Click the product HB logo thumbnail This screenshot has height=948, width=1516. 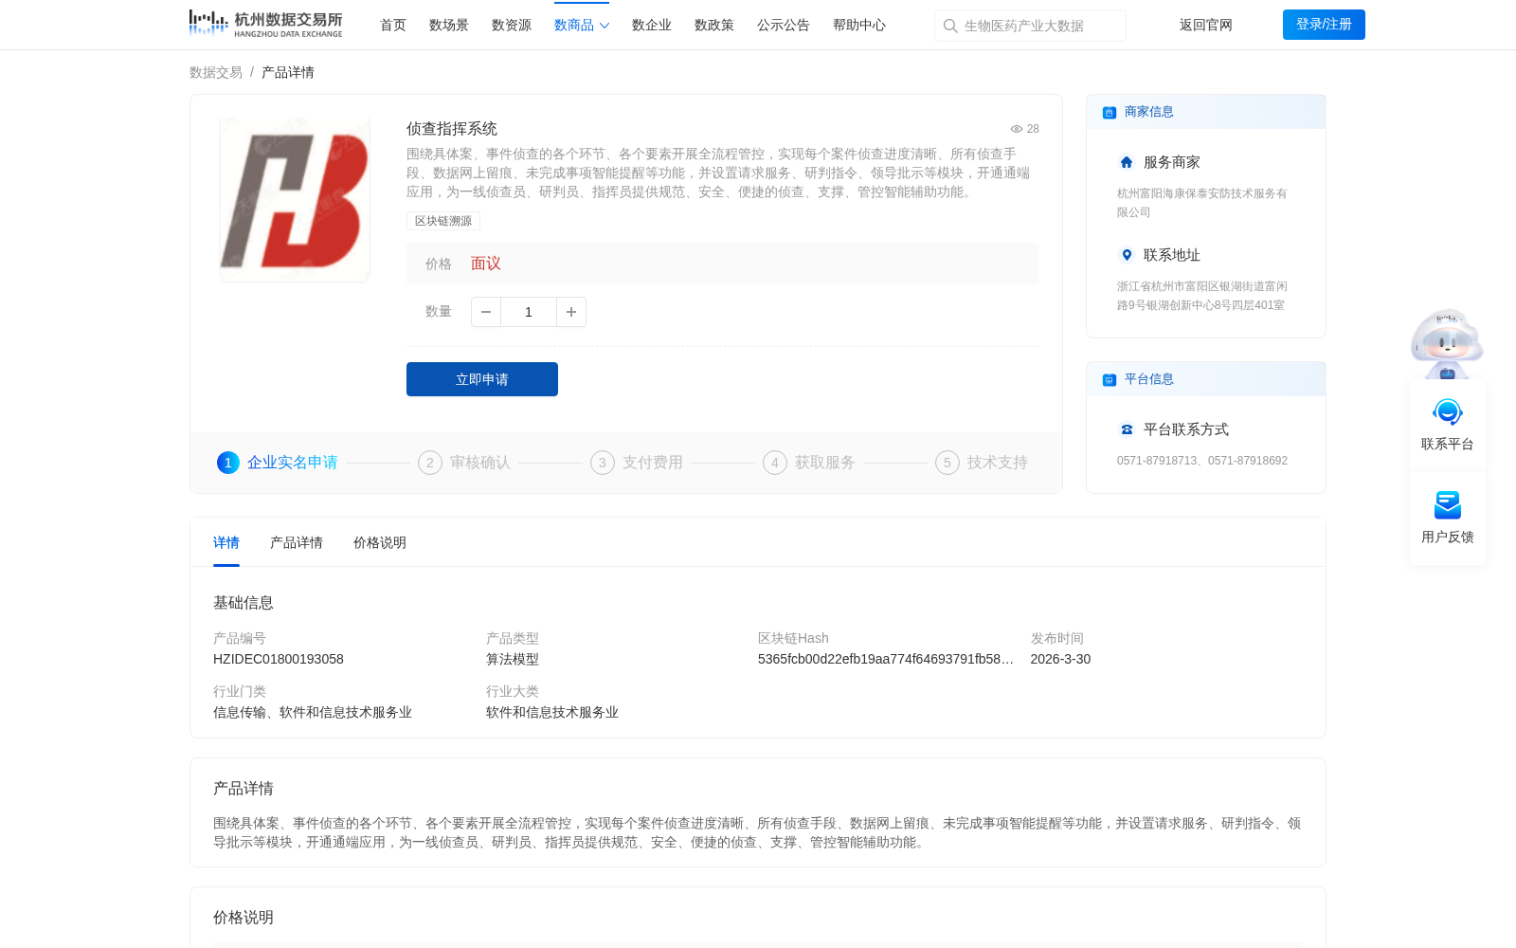point(295,199)
